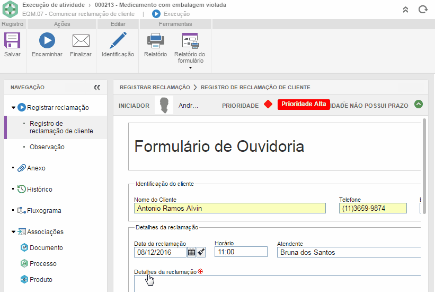Open Identificação pencil tool
Screen dimensions: 435x292
pyautogui.click(x=118, y=41)
